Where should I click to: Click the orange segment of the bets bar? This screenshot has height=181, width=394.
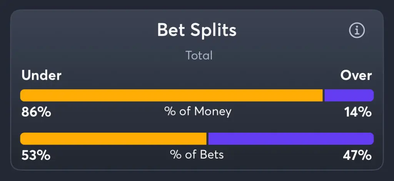coord(114,139)
